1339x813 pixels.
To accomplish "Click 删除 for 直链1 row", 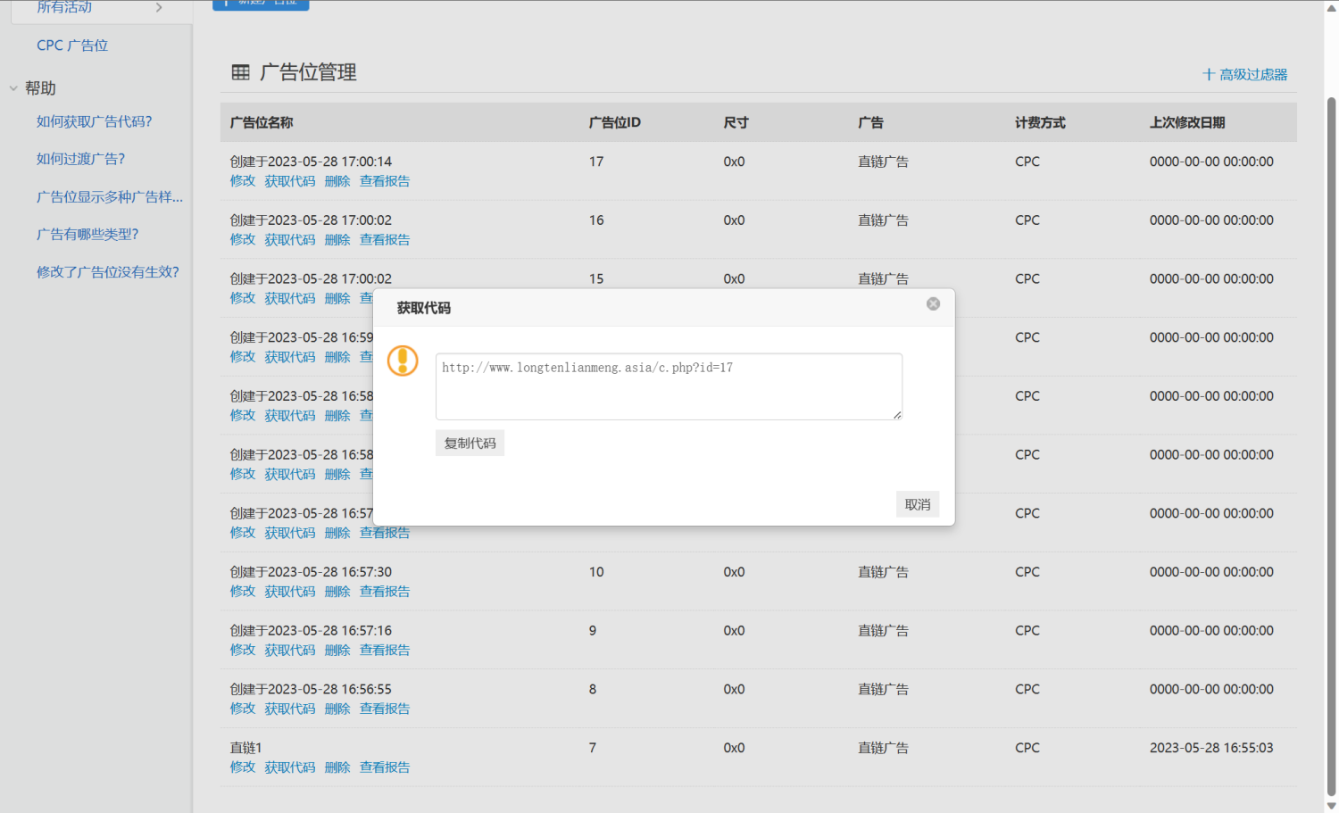I will [337, 767].
